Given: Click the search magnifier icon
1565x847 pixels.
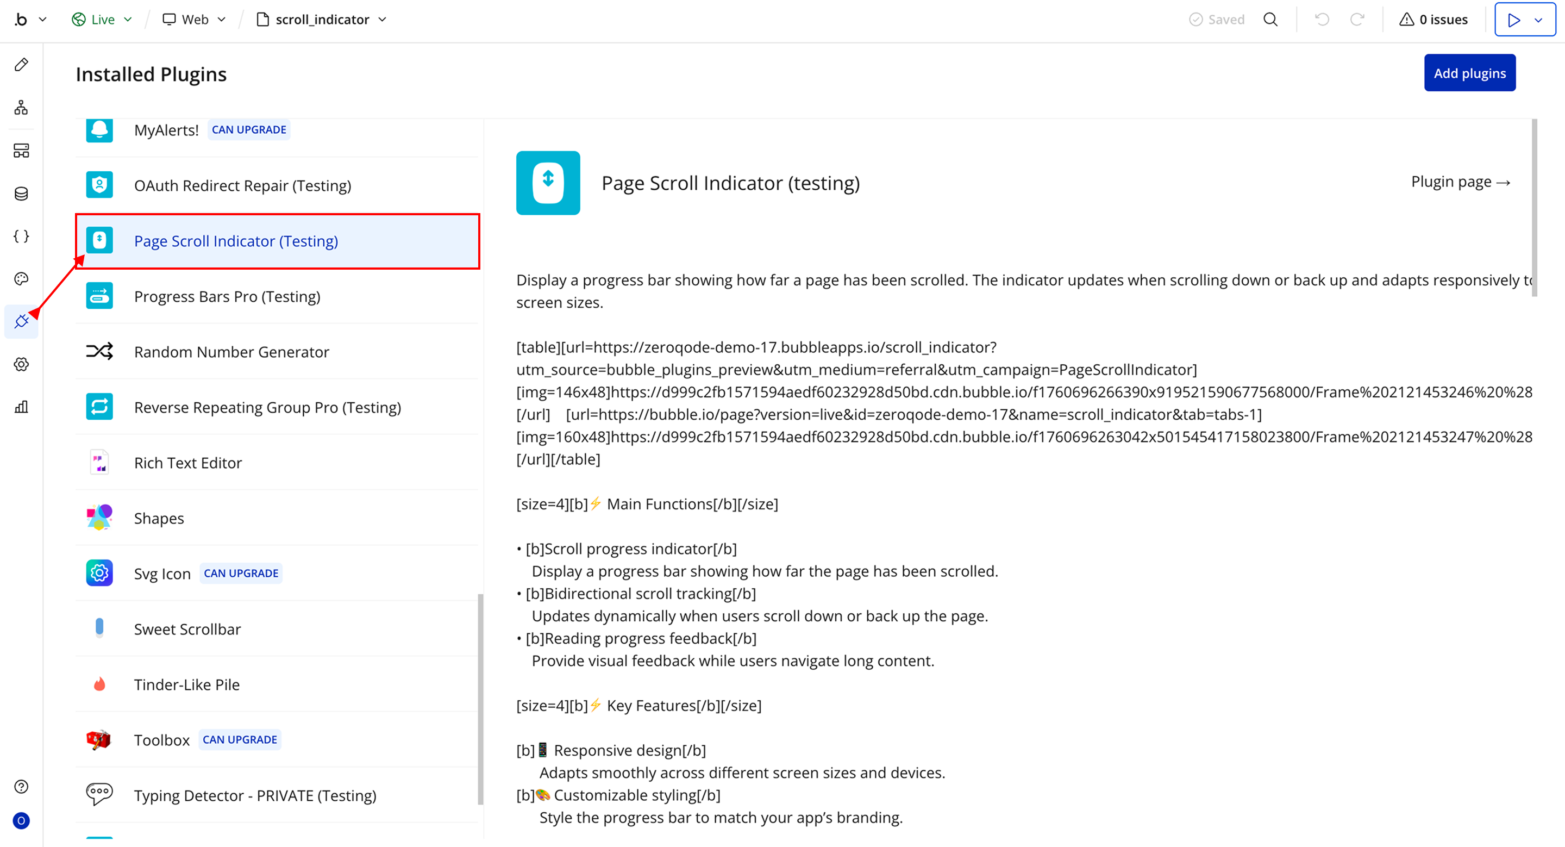Looking at the screenshot, I should click(1270, 20).
